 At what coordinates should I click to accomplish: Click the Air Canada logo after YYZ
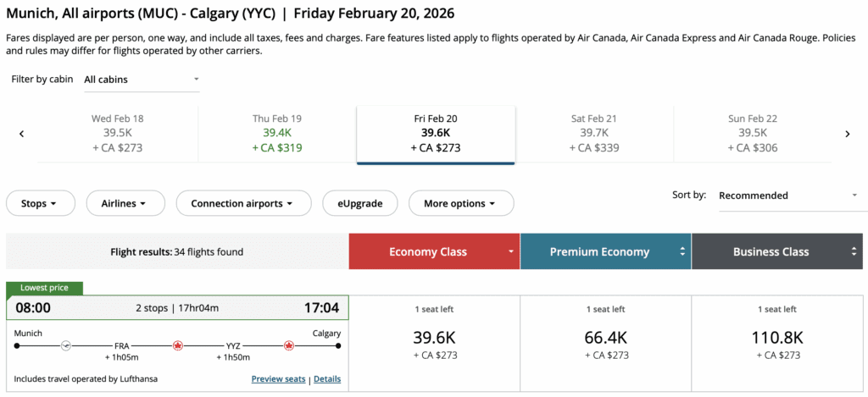pos(289,345)
